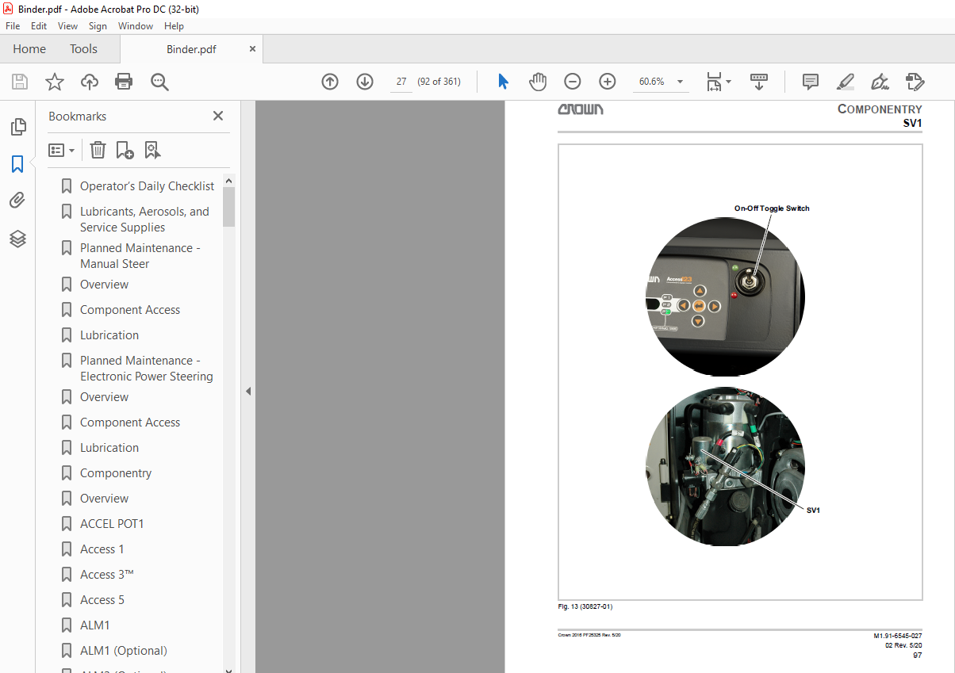Toggle the Bookmarks sidebar icon
The image size is (955, 673).
point(17,164)
